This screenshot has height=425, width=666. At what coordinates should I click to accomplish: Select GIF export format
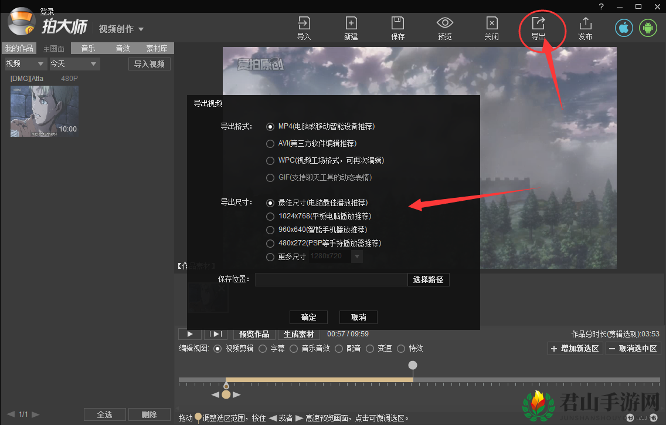[x=270, y=178]
